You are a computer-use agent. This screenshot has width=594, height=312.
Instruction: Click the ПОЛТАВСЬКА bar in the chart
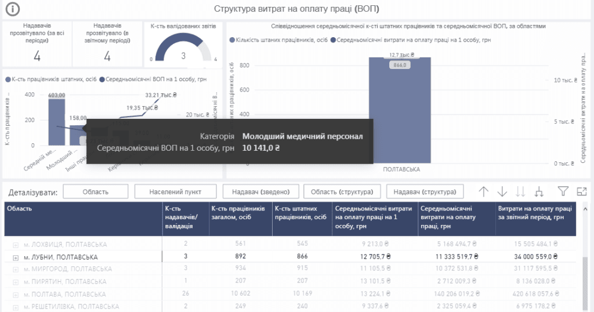[x=400, y=110]
